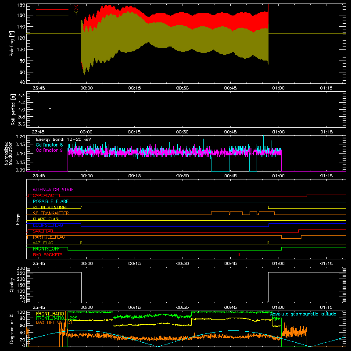The image size is (351, 351).
Task: Click the SAA_FLAG label
Action: click(x=43, y=231)
